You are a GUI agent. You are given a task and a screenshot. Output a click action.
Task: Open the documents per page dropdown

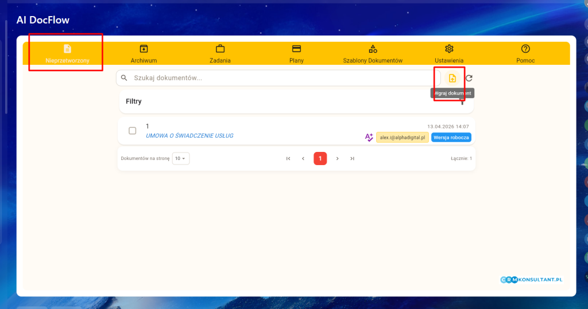181,158
